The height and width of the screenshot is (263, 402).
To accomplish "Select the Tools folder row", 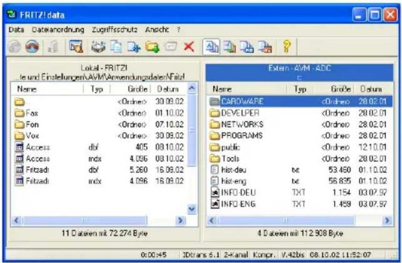I will pyautogui.click(x=299, y=159).
